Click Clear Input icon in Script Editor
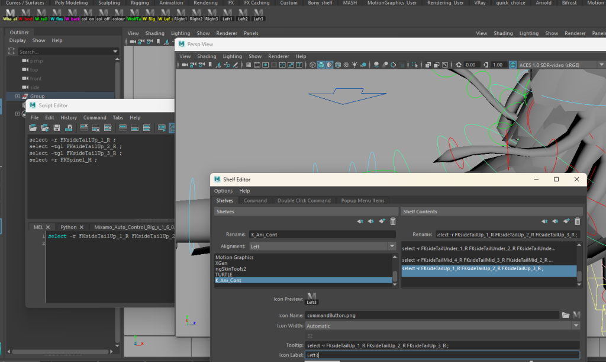This screenshot has height=362, width=606. coord(96,127)
